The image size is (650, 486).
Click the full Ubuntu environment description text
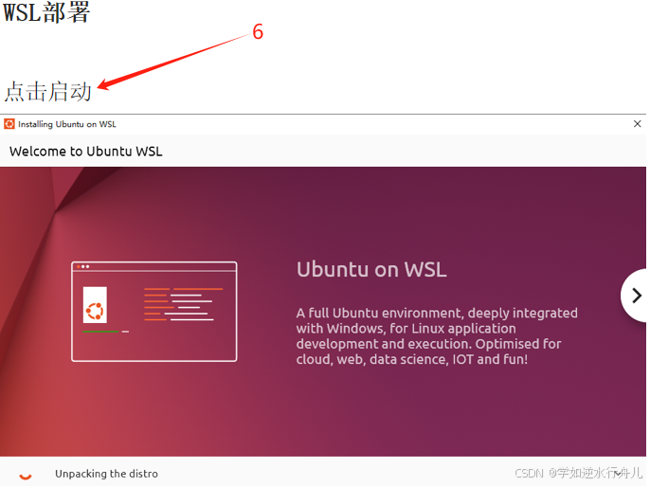click(x=437, y=336)
